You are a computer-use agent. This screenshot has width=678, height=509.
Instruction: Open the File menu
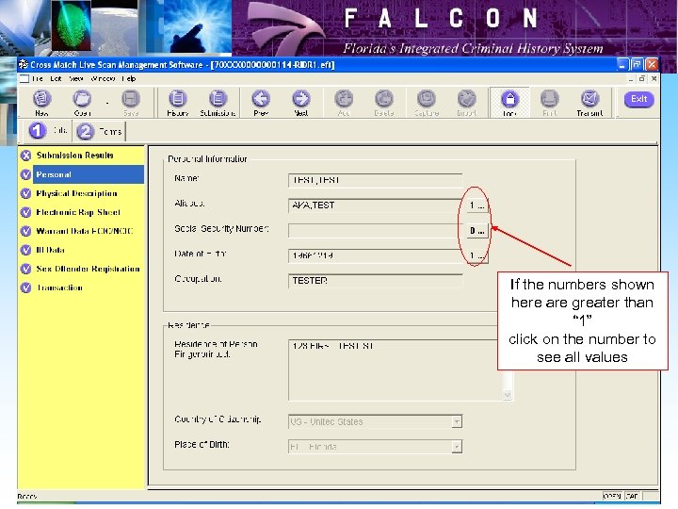coord(37,79)
